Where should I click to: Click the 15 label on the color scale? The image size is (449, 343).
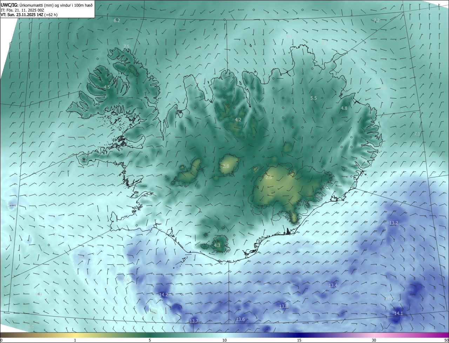(x=299, y=340)
